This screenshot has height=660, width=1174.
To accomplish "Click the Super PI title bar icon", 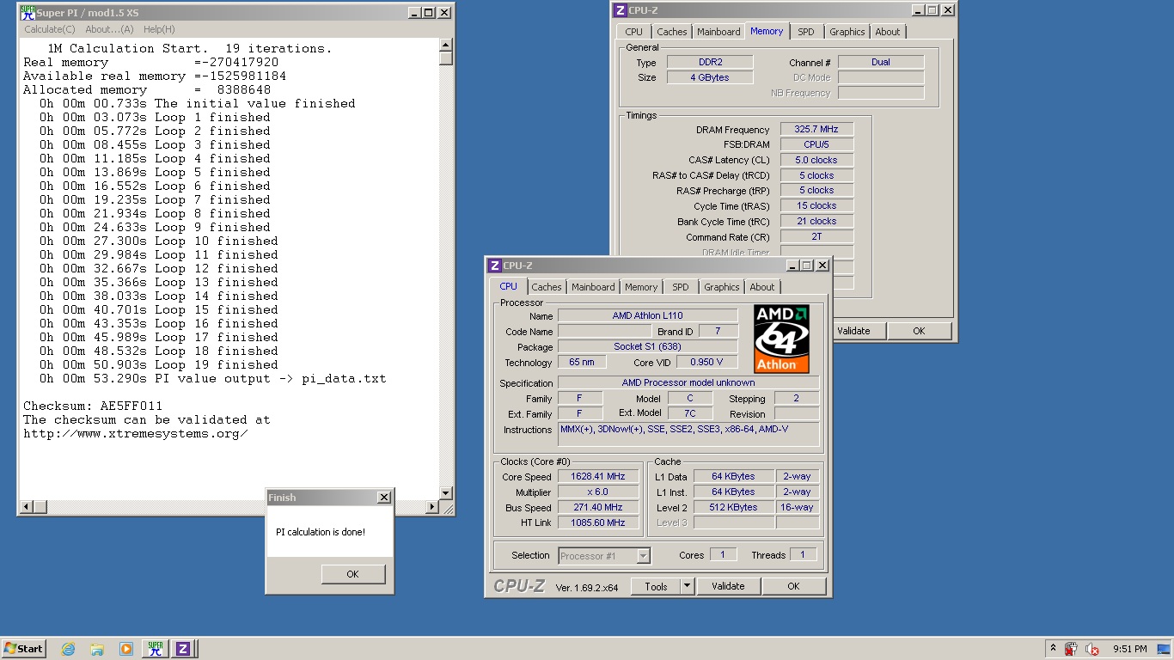I will point(28,13).
